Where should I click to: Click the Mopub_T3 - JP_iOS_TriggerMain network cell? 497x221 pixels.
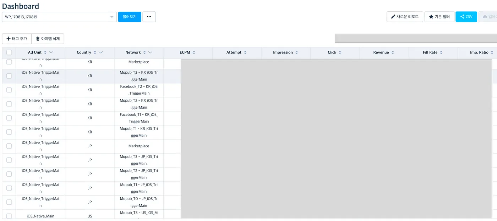pyautogui.click(x=139, y=160)
